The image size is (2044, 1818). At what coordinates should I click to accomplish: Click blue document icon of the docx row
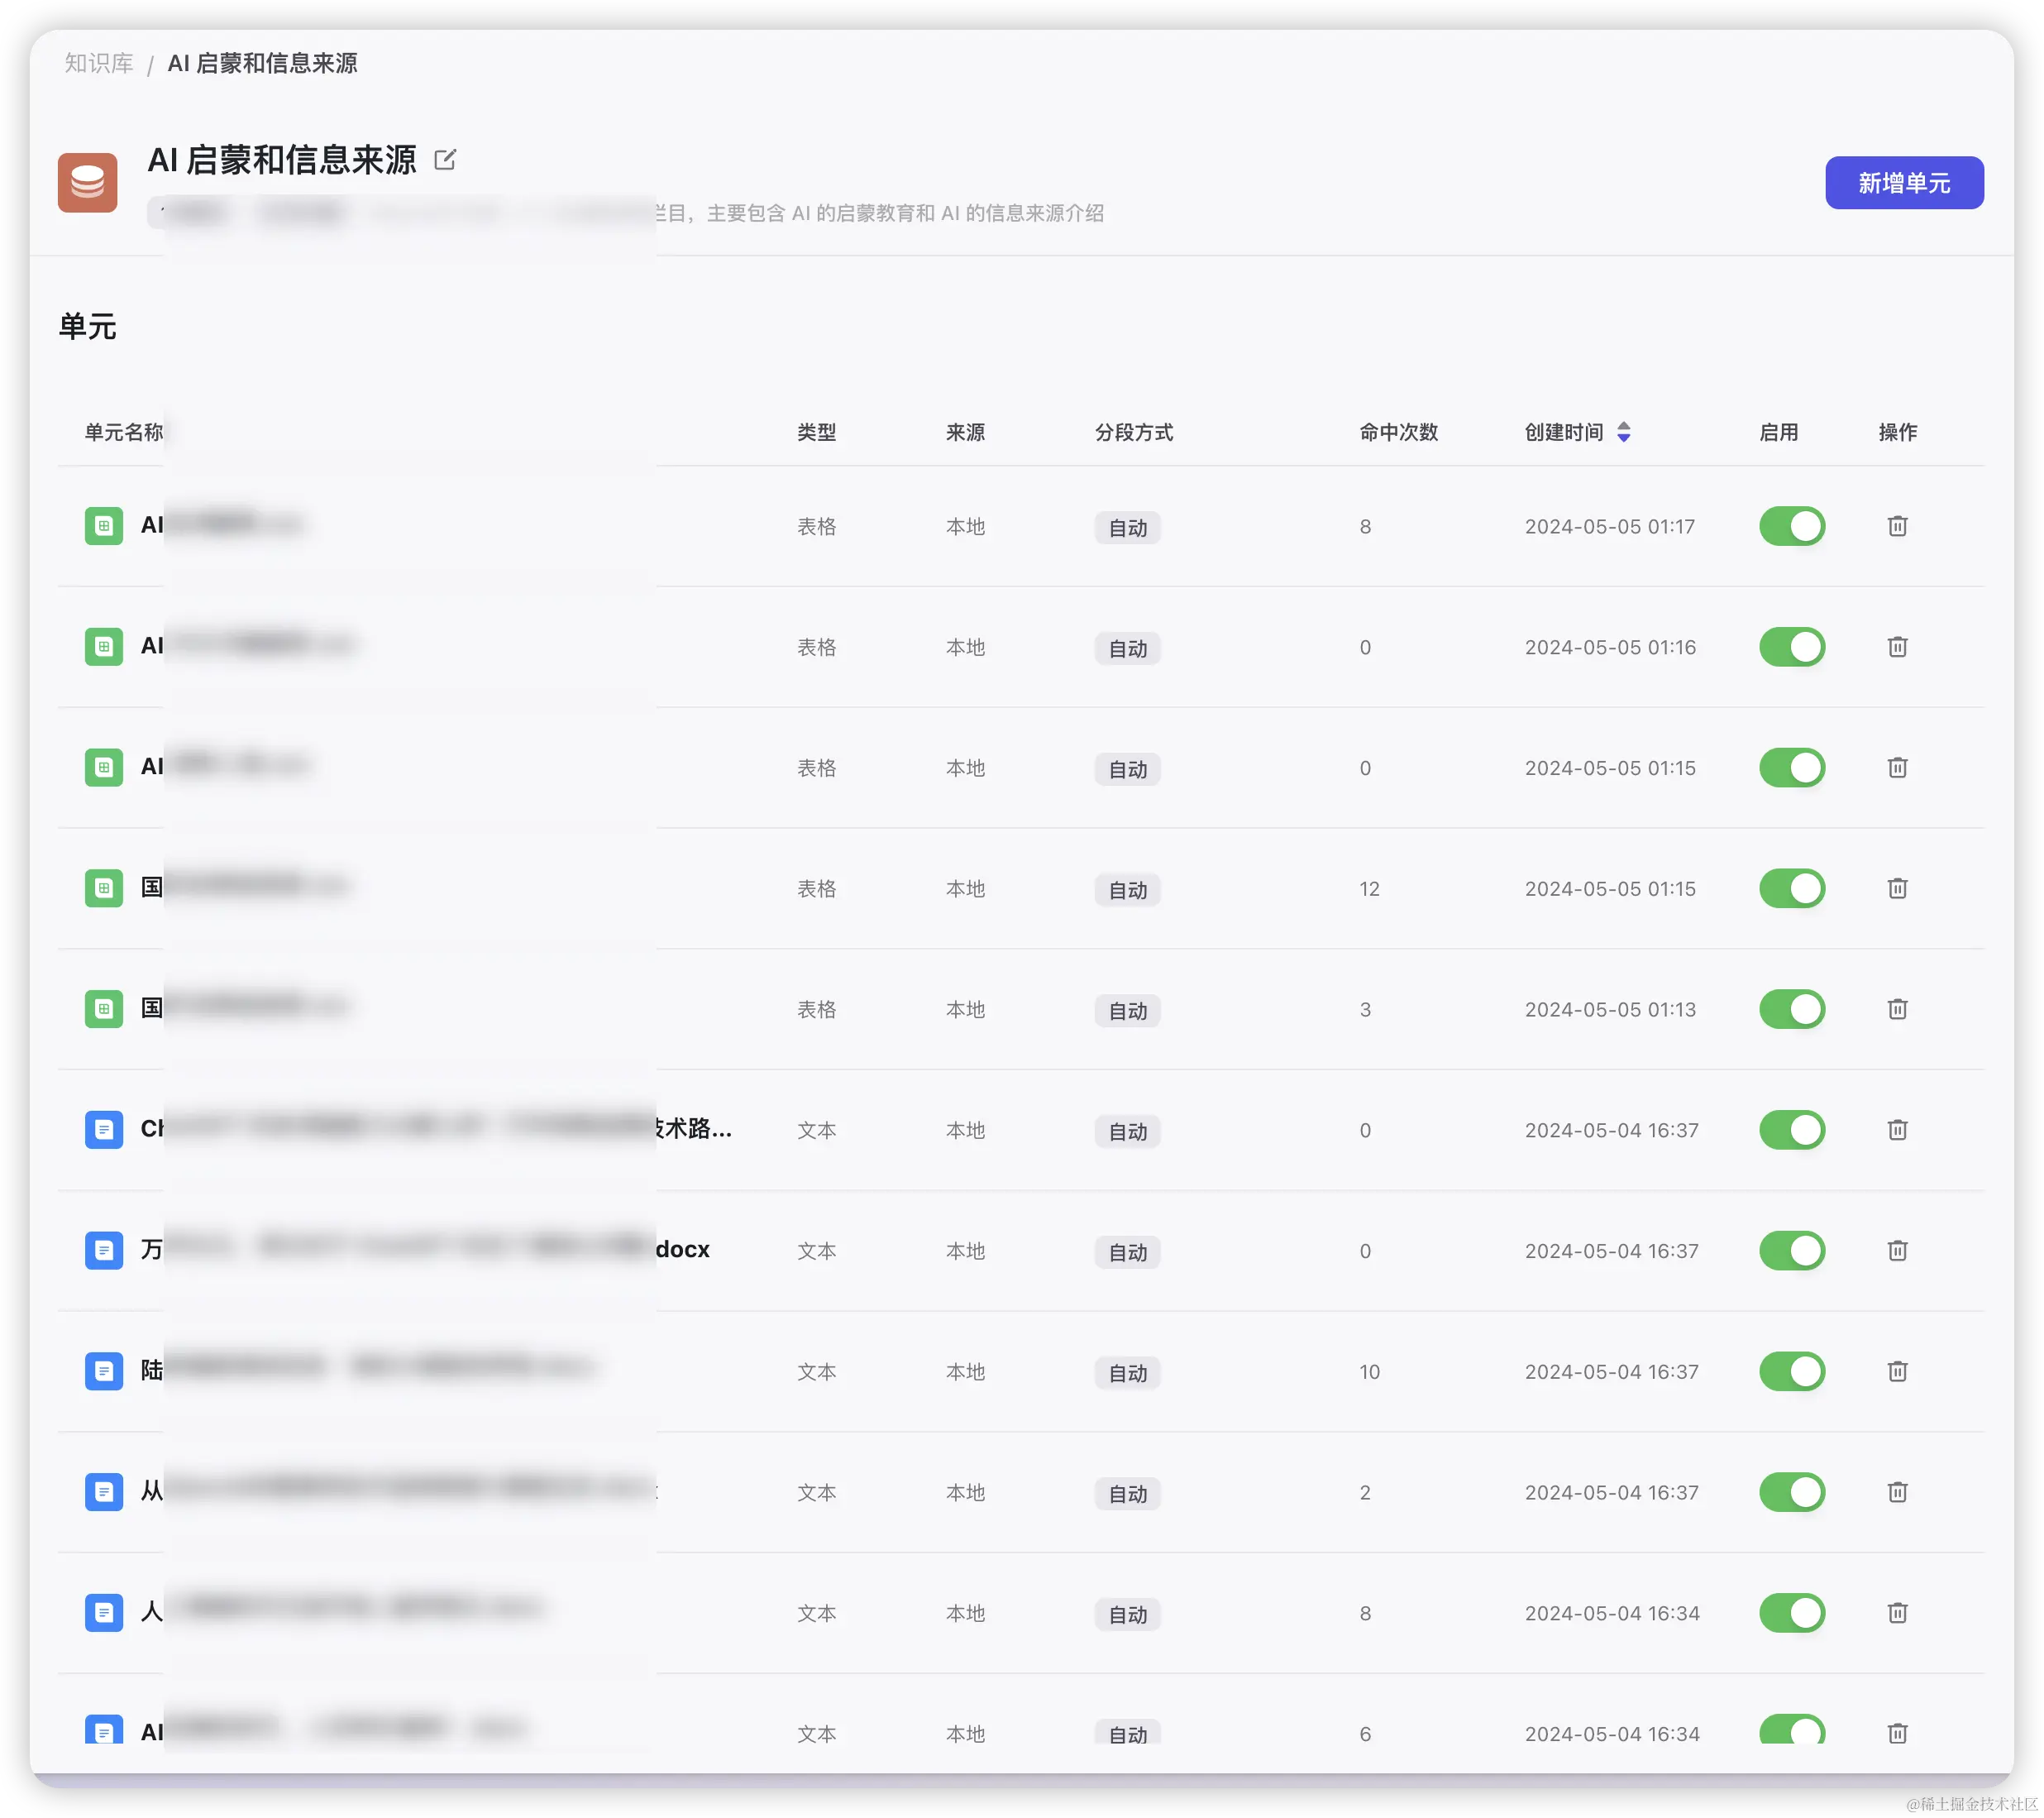click(x=104, y=1251)
